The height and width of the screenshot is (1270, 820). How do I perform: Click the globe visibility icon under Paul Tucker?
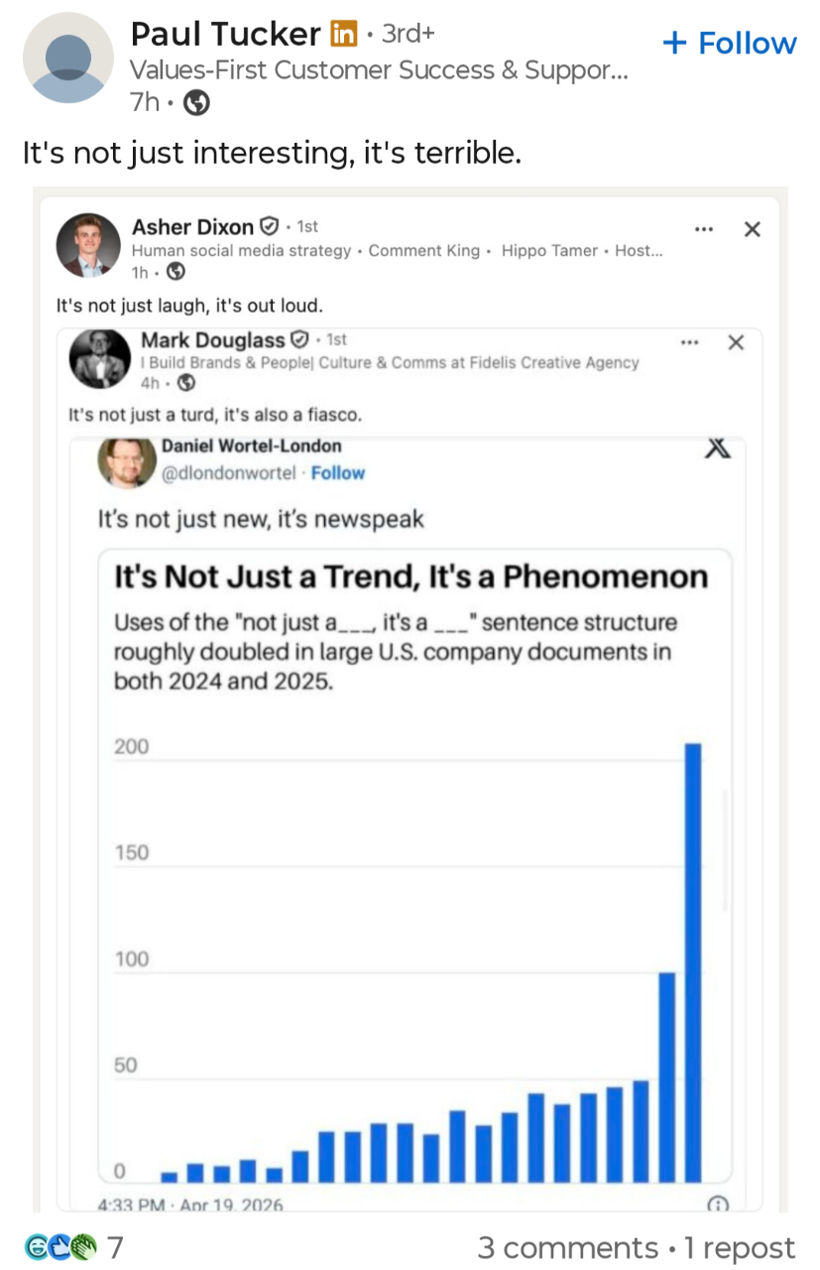coord(197,101)
